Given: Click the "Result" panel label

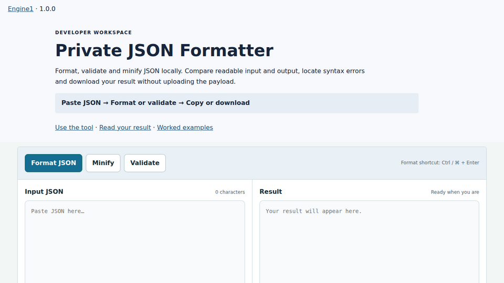Looking at the screenshot, I should 271,192.
